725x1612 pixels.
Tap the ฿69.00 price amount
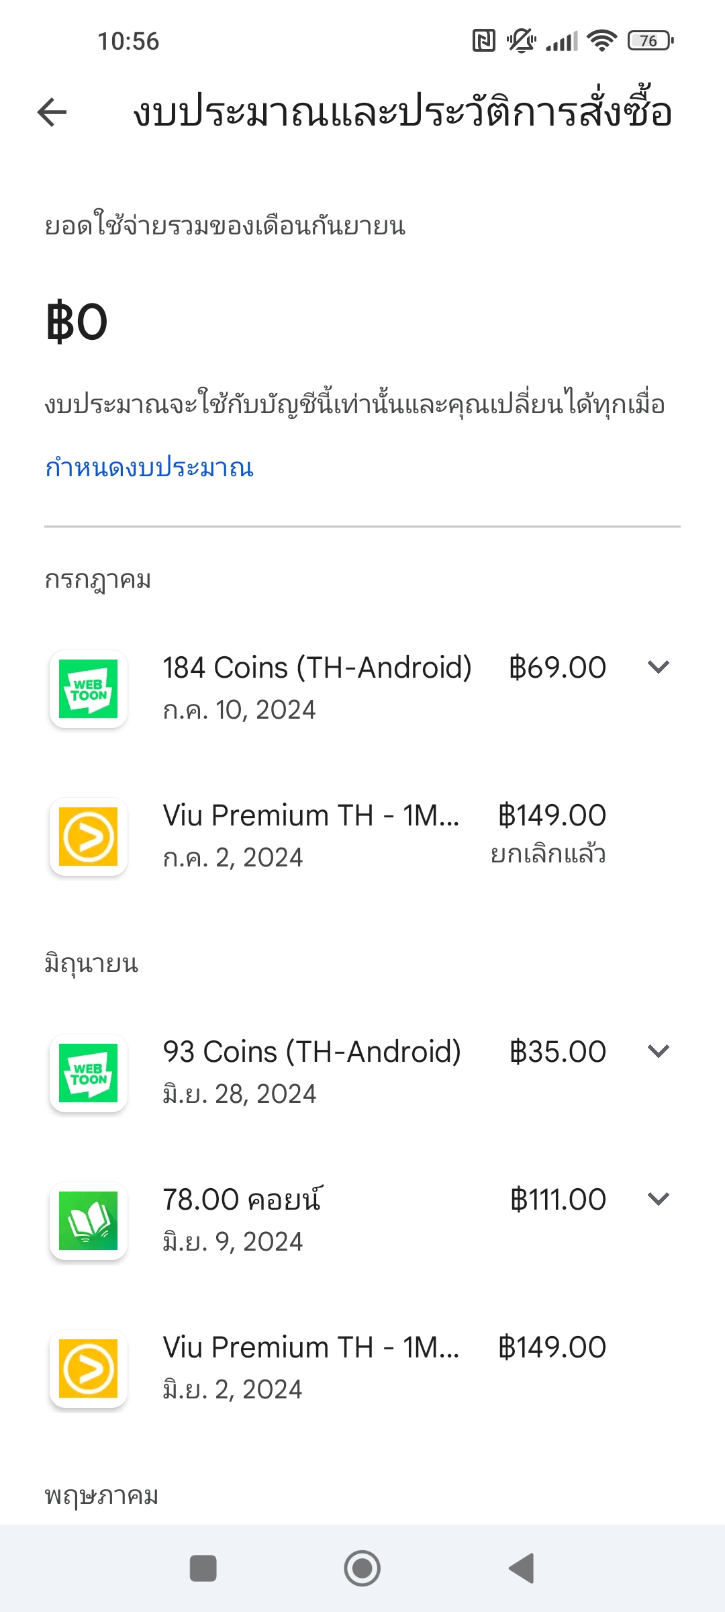(x=557, y=668)
